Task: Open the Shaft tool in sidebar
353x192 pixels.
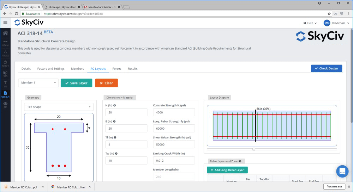Action: (x=5, y=64)
